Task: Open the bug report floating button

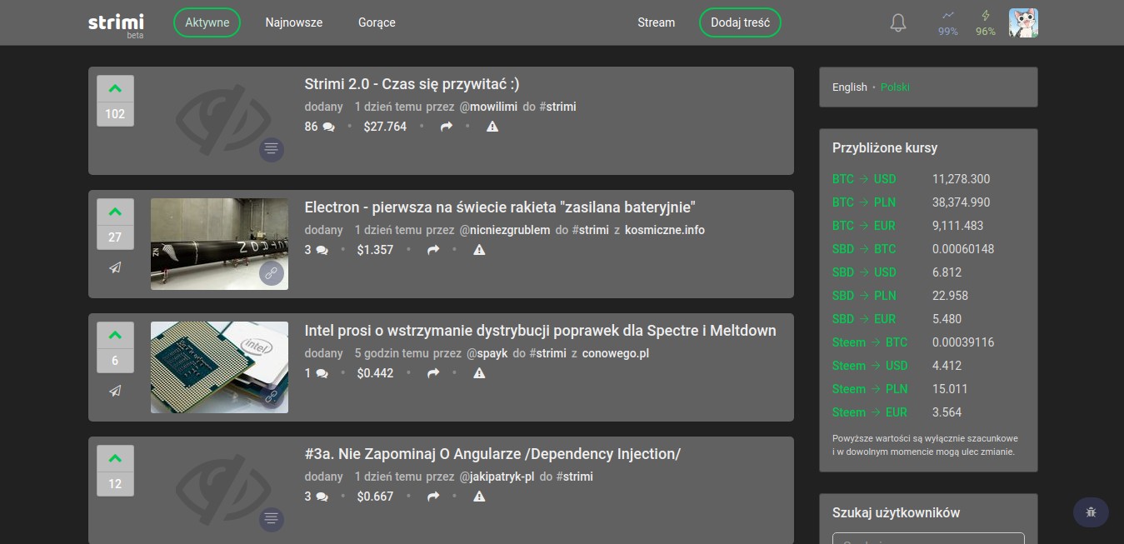Action: 1091,512
